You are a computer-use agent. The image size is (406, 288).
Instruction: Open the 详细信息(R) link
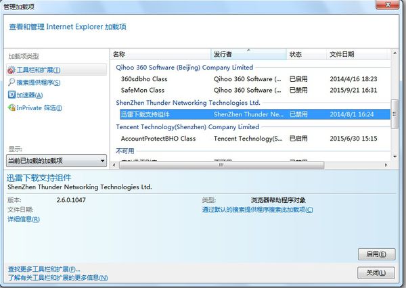[x=24, y=219]
